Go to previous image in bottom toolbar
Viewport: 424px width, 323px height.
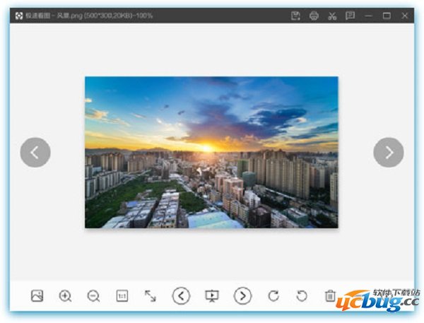click(x=182, y=296)
